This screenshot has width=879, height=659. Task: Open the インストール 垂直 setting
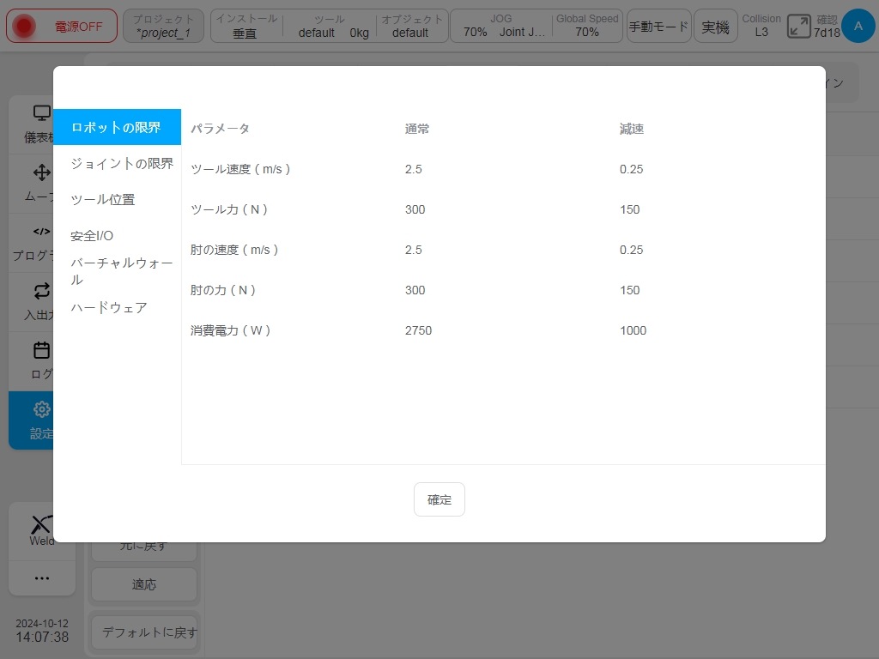click(246, 26)
